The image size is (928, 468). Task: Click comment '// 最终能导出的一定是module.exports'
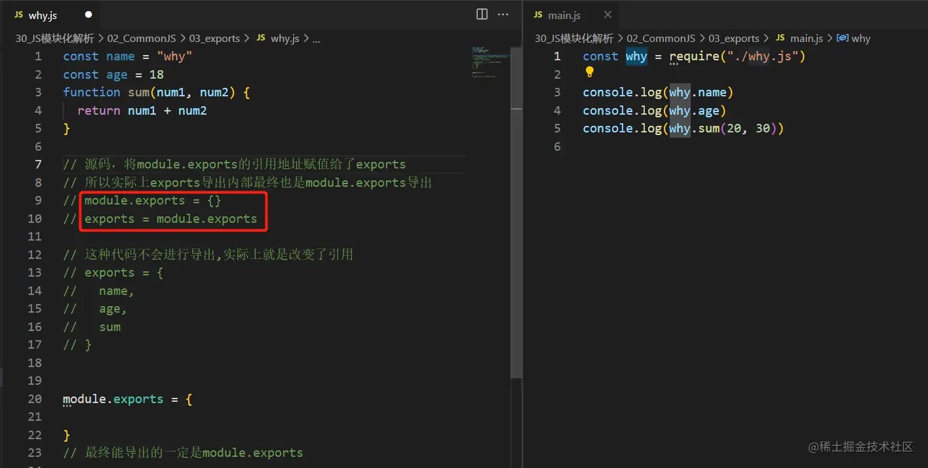tap(183, 453)
